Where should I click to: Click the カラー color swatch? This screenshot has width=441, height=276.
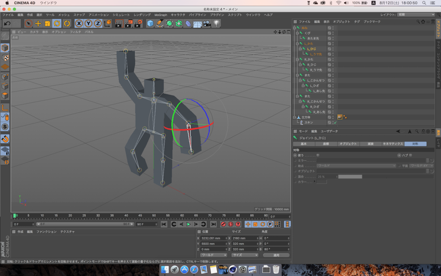point(321,182)
